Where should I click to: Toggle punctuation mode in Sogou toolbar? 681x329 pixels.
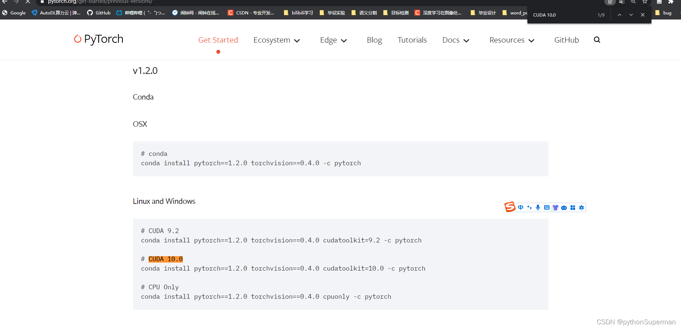(x=529, y=207)
